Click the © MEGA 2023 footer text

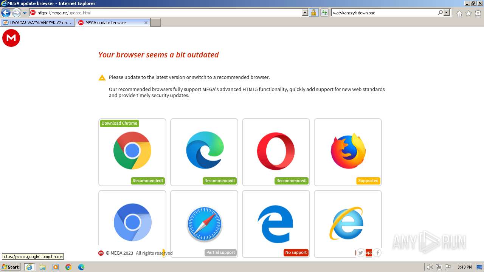[x=119, y=253]
